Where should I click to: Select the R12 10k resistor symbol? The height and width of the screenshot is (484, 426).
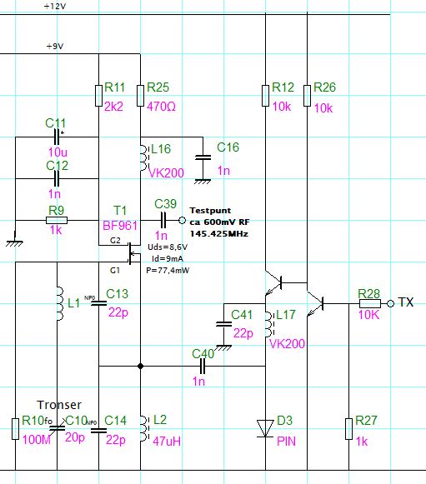(x=265, y=96)
